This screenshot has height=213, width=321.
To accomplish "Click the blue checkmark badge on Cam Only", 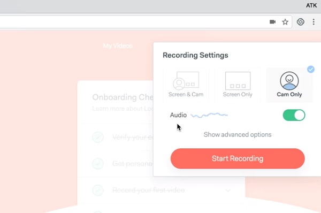I will point(311,70).
